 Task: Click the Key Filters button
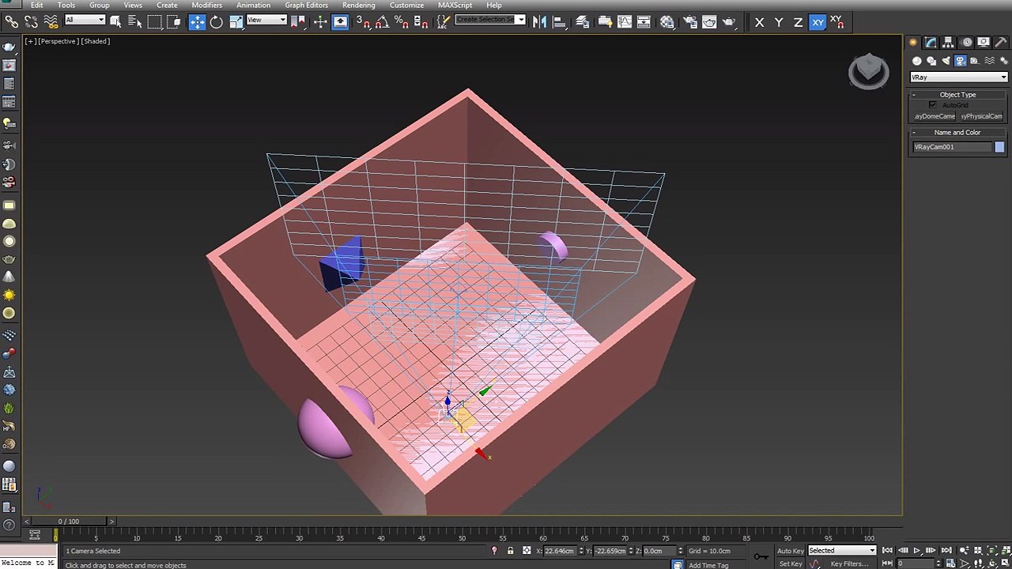[x=848, y=563]
